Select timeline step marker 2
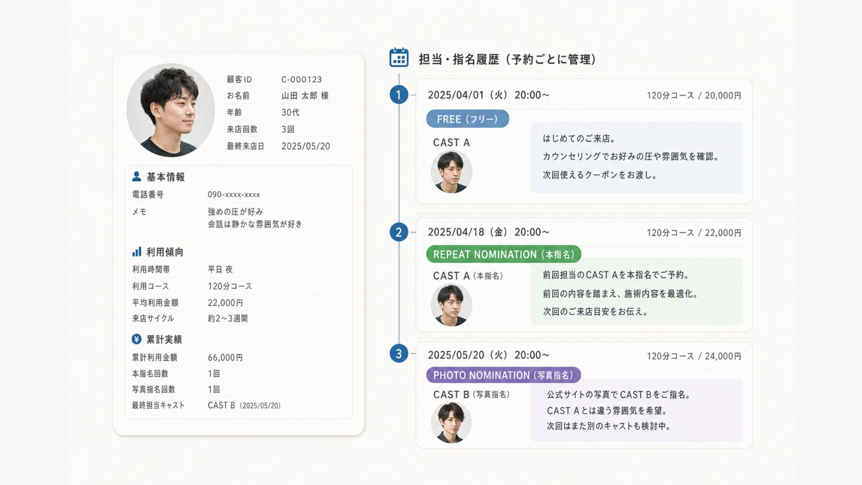Viewport: 862px width, 485px height. point(399,232)
